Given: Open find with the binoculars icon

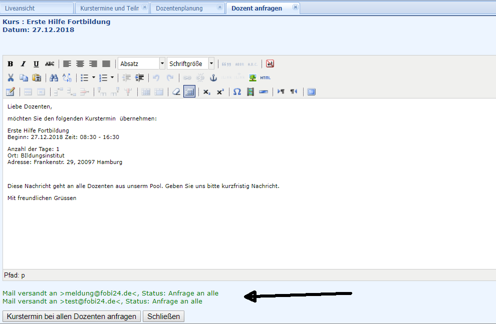Looking at the screenshot, I should pyautogui.click(x=54, y=78).
